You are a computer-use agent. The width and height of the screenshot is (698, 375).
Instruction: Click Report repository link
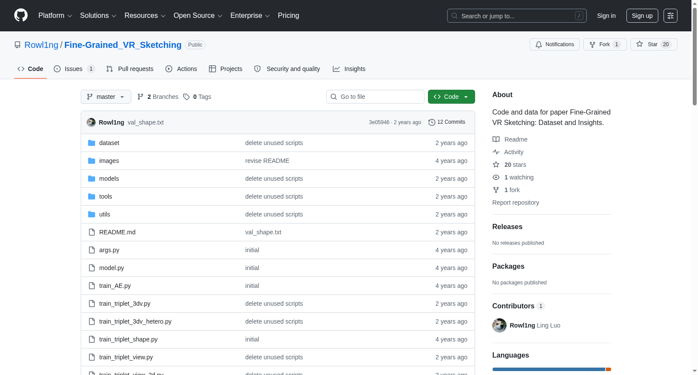516,203
